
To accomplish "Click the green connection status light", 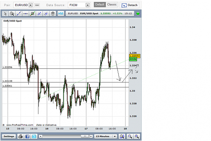I will point(138,13).
